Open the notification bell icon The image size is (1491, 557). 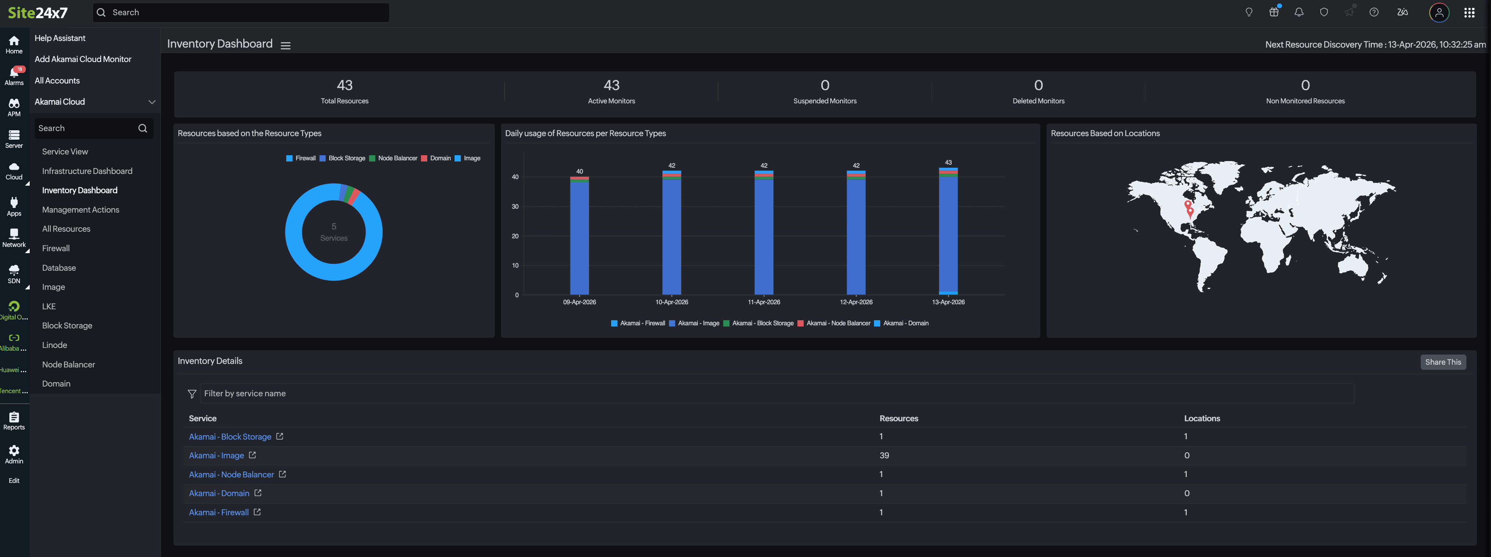click(x=1299, y=12)
